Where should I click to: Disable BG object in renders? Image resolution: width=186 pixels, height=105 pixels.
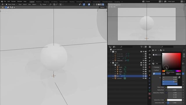146,76
